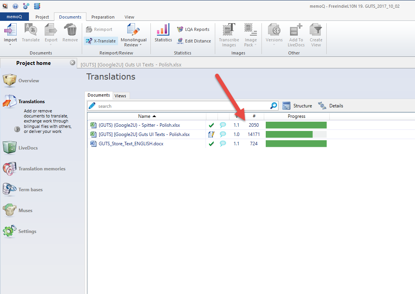Click the Translate ribbon icon

31,30
